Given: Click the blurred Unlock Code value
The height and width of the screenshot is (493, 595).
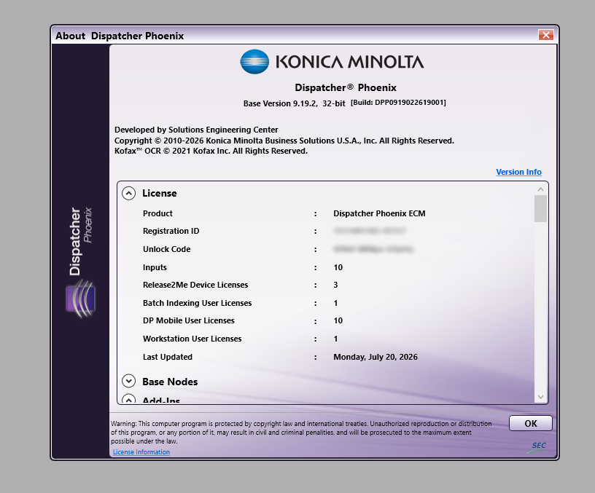Looking at the screenshot, I should [x=373, y=249].
